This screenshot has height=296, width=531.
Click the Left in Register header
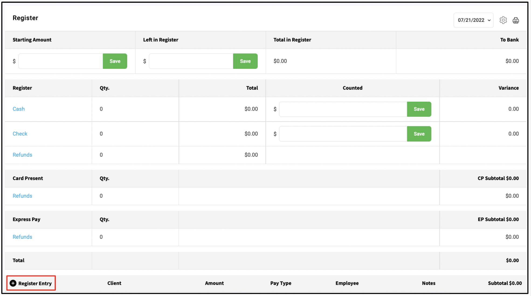pyautogui.click(x=161, y=40)
